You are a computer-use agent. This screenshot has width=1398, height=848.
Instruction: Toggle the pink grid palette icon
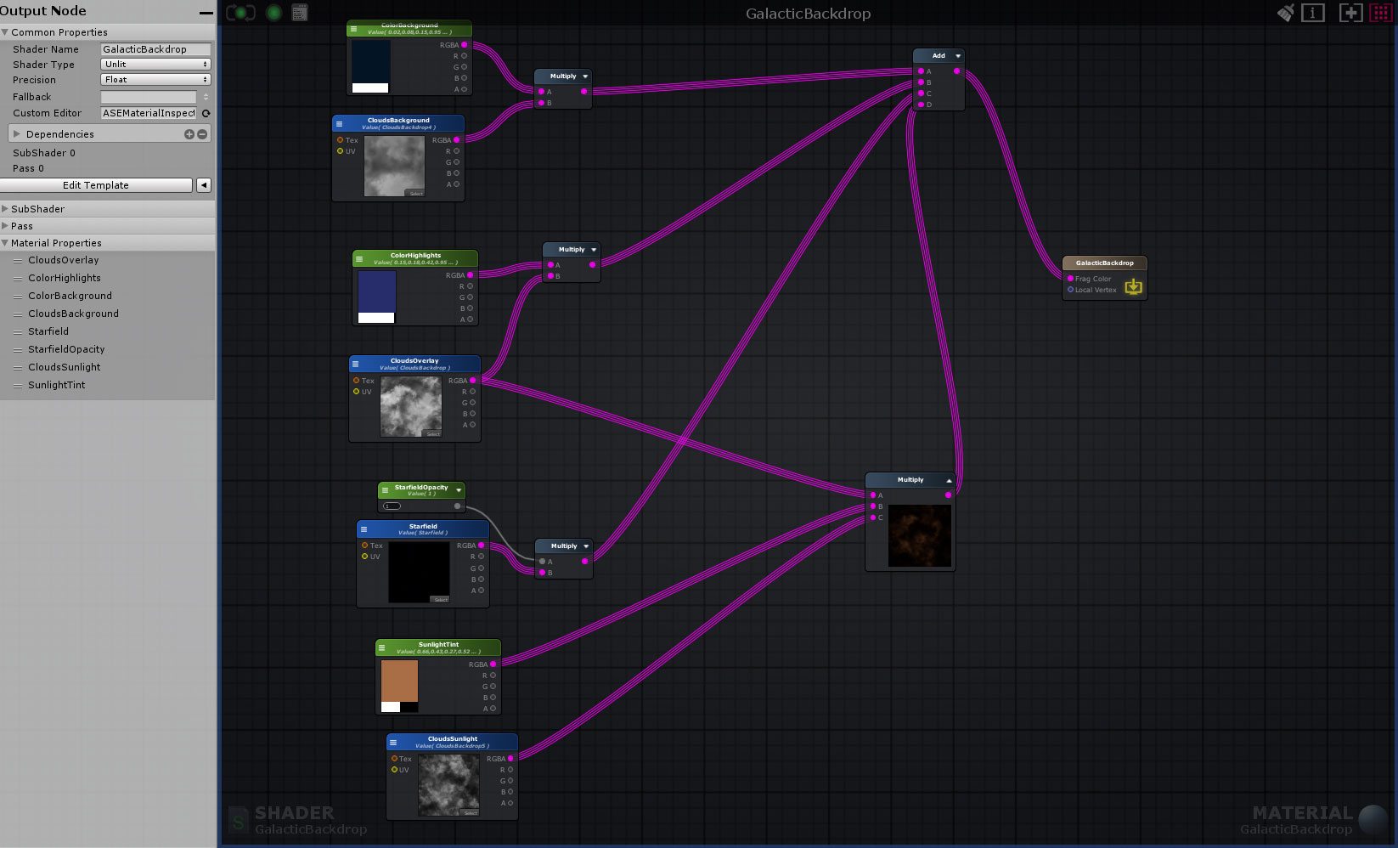pyautogui.click(x=1381, y=13)
